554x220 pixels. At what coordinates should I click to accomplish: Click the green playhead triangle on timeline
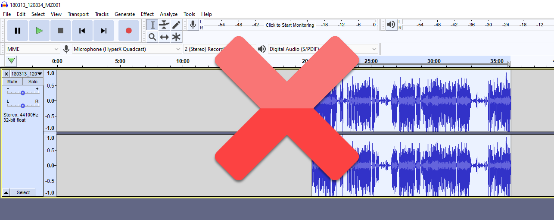click(x=11, y=61)
